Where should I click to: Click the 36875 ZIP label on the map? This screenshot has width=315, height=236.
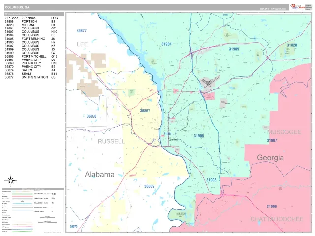[x=73, y=226]
